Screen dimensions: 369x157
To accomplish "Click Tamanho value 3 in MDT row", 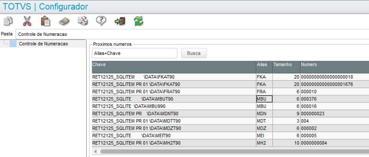I will 287,121.
